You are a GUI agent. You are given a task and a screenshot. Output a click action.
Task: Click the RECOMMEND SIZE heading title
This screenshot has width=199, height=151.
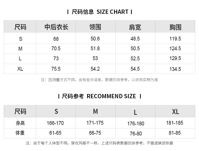click(x=99, y=96)
